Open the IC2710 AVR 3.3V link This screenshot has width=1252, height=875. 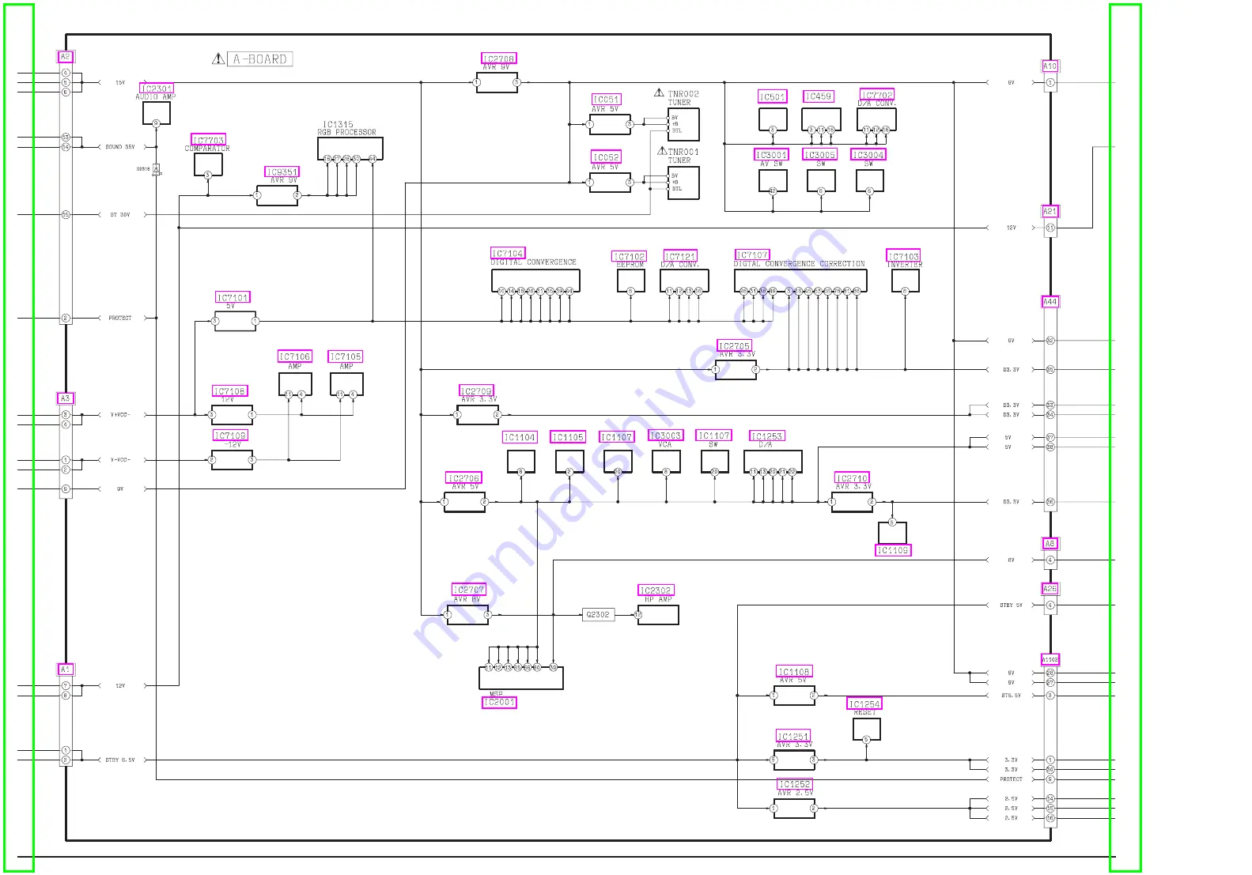(x=853, y=478)
